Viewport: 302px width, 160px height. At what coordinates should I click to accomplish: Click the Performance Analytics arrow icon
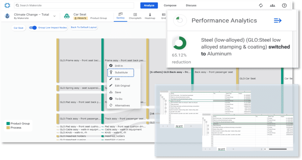(278, 20)
